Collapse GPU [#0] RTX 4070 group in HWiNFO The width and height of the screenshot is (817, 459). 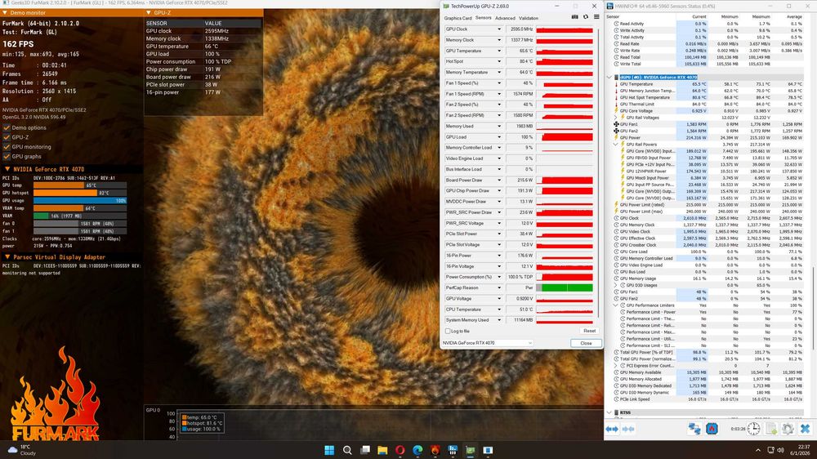click(609, 77)
